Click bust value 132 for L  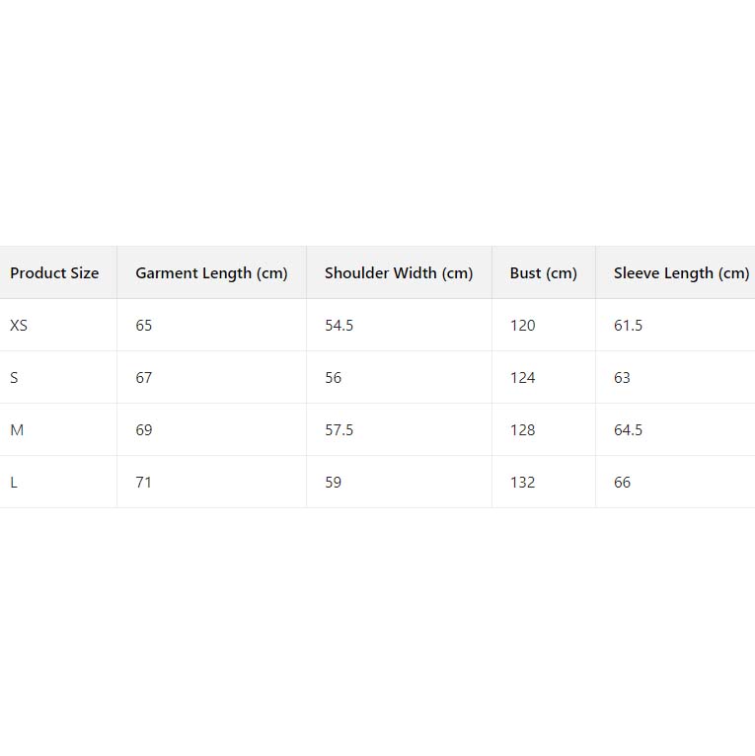tap(522, 483)
